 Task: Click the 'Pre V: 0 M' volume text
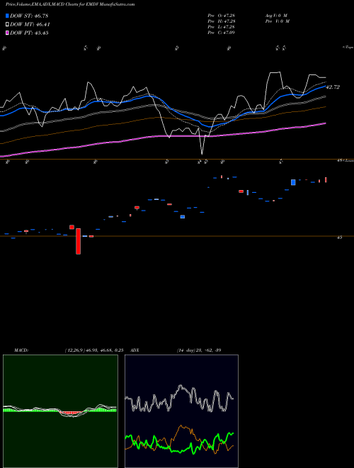[x=277, y=21]
